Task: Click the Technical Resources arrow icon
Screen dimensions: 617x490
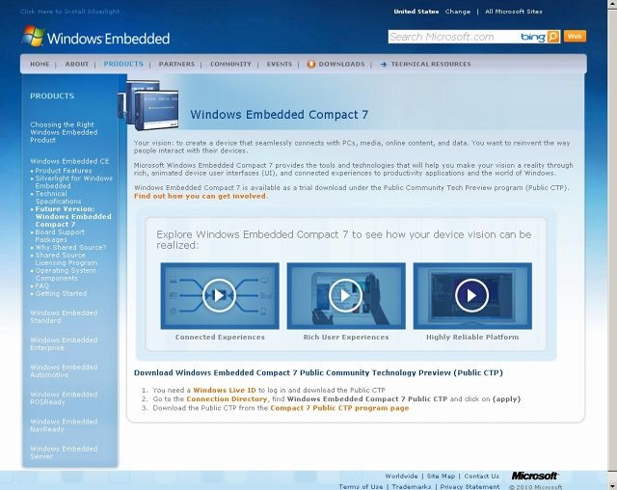Action: click(384, 65)
